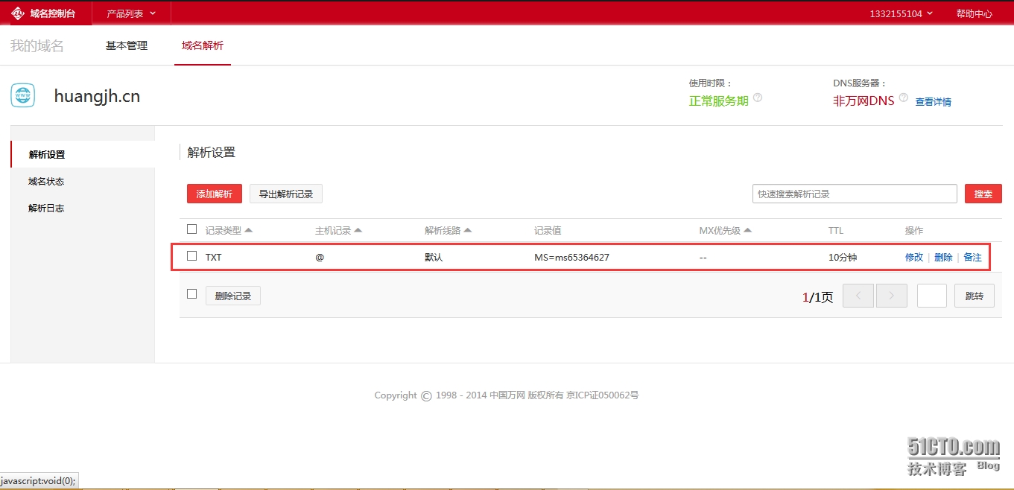Check the TXT record row checkbox
The width and height of the screenshot is (1014, 490).
tap(192, 256)
